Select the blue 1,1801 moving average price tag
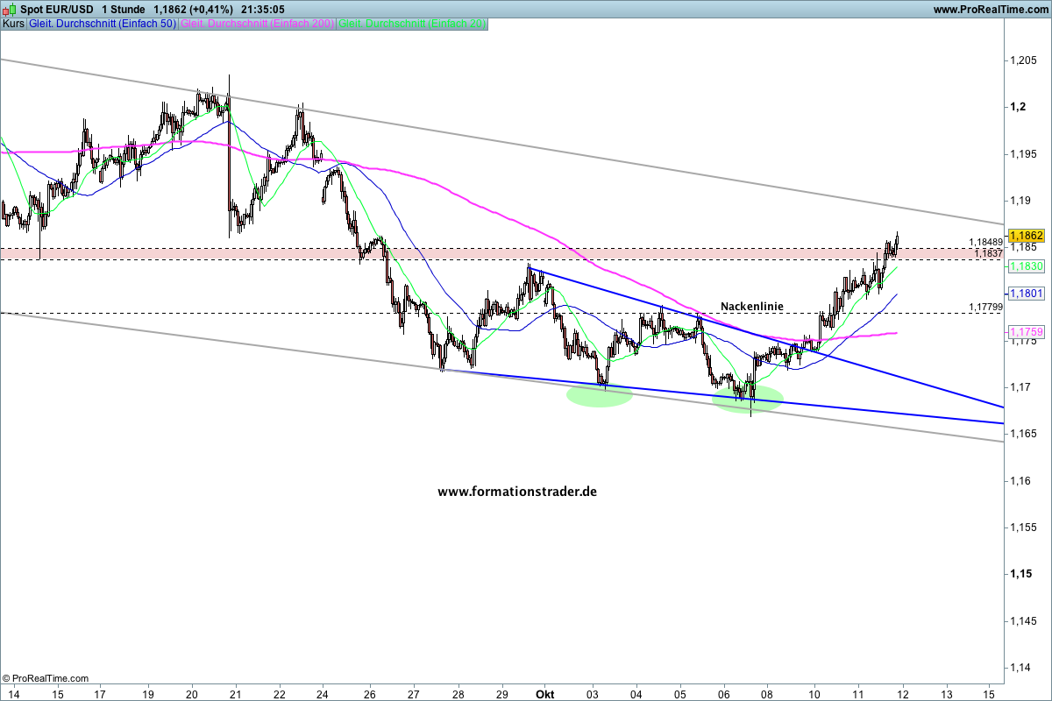Image resolution: width=1052 pixels, height=701 pixels. pyautogui.click(x=1025, y=294)
